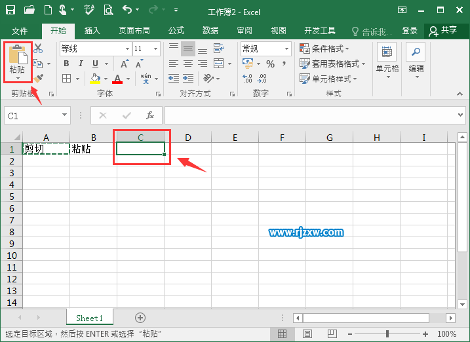This screenshot has height=342, width=470.
Task: Toggle Italic formatting
Action: [81, 64]
